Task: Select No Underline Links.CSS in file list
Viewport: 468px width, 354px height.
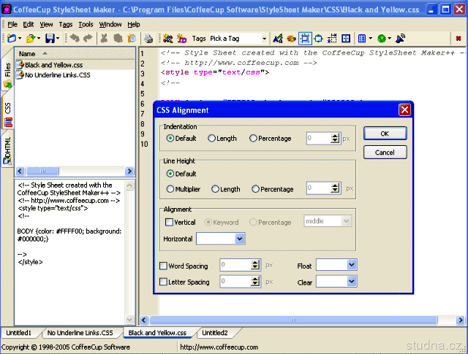Action: (57, 74)
